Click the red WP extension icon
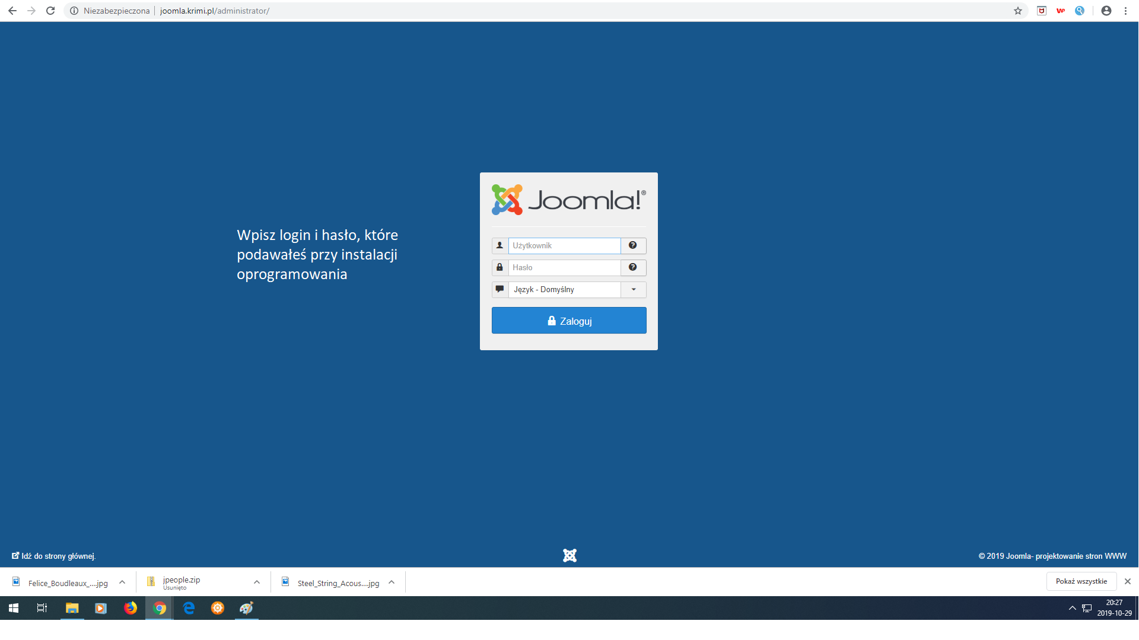Viewport: 1139px width, 640px height. [x=1061, y=11]
